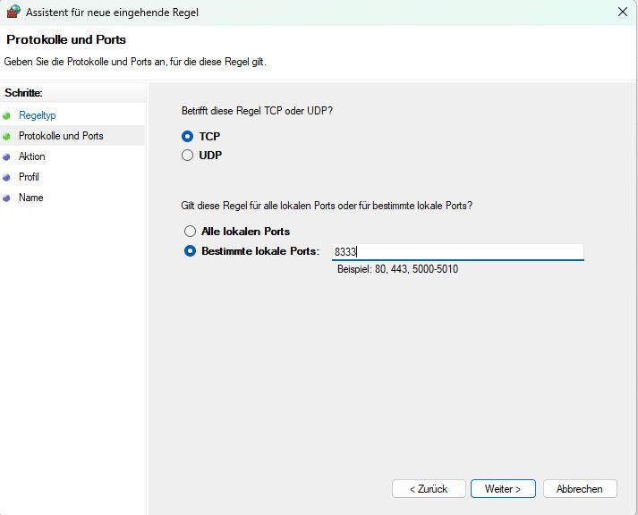Click the green bullet beside Regeltyp

pos(7,116)
